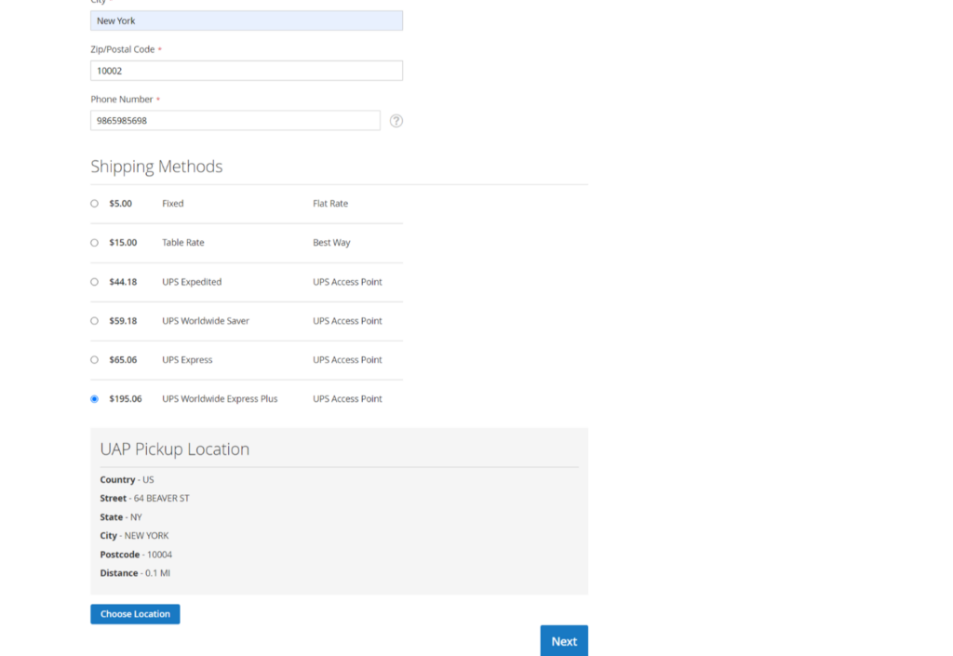Click the Shipping Methods heading
Viewport: 953px width, 656px height.
tap(156, 167)
